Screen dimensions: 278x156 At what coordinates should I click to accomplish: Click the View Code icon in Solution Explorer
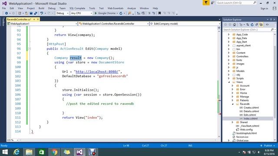267,25
